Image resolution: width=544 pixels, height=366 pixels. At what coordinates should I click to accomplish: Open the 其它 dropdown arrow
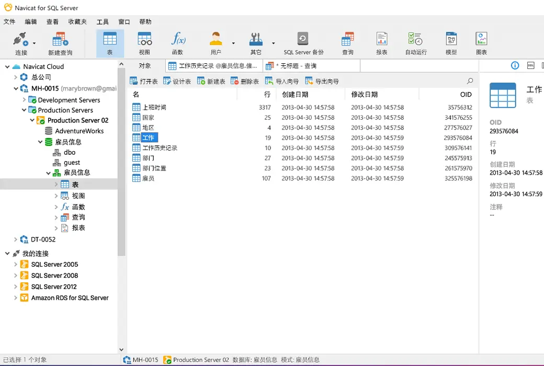[274, 43]
